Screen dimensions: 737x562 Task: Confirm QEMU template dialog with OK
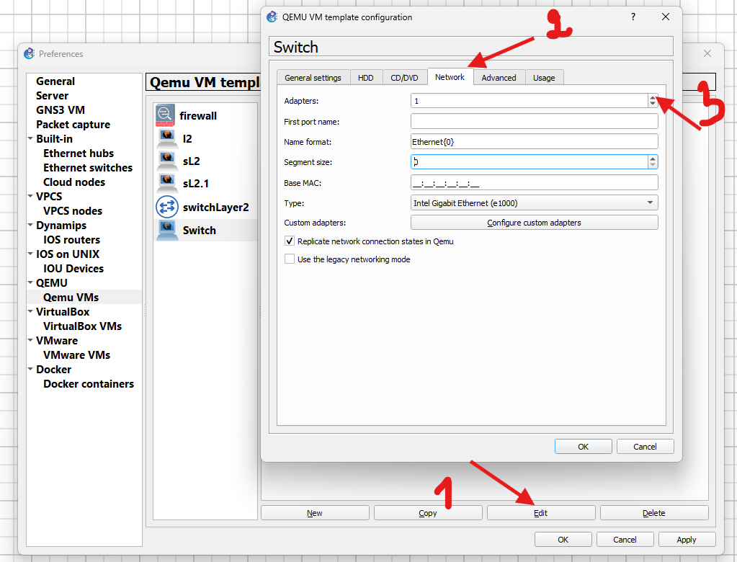[584, 447]
